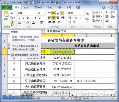Image resolution: width=119 pixels, height=102 pixels.
Task: Toggle Italic formatting
Action: 23,18
